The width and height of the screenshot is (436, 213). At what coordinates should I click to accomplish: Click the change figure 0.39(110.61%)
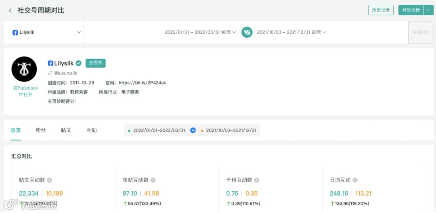246,204
